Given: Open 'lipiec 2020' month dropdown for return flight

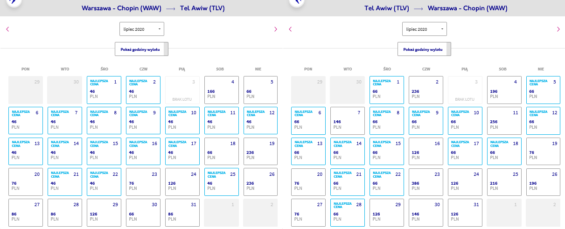Looking at the screenshot, I should click(424, 29).
